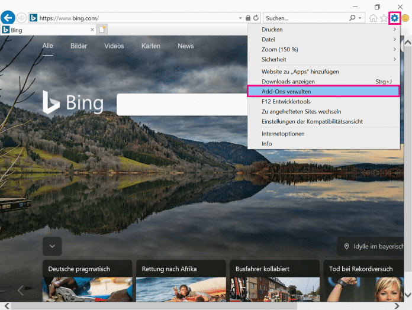
Task: Click the gear tools icon
Action: point(394,18)
